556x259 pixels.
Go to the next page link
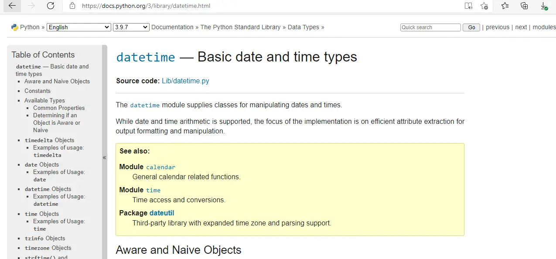pos(521,27)
